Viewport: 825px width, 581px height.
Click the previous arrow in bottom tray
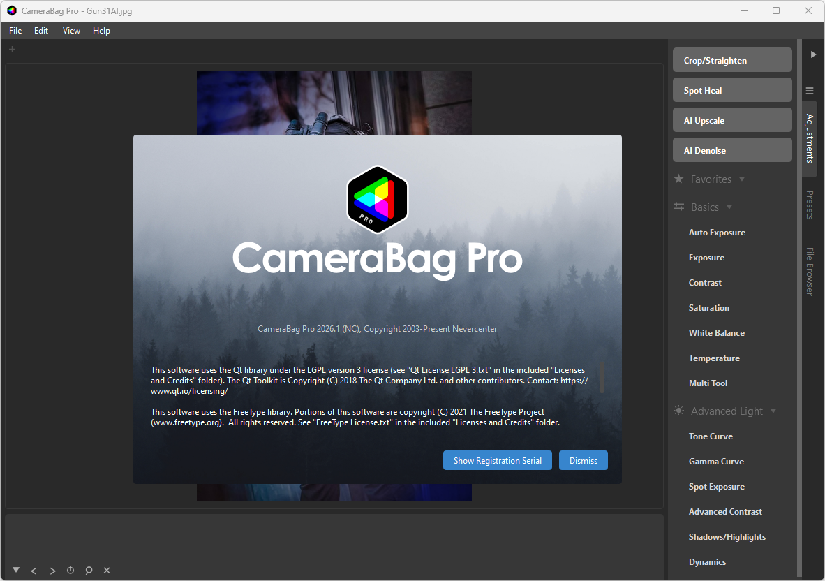(x=34, y=571)
